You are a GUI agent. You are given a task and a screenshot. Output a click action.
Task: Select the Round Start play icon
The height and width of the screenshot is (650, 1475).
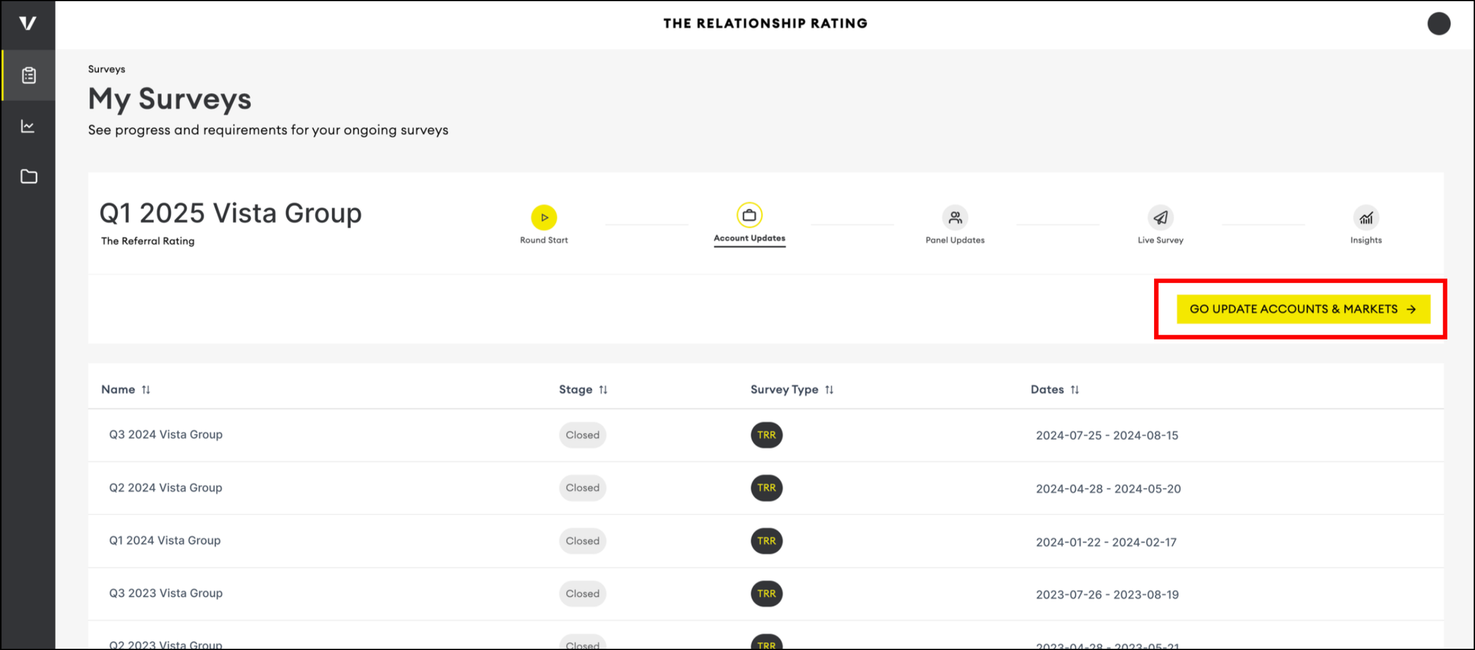[x=543, y=217]
